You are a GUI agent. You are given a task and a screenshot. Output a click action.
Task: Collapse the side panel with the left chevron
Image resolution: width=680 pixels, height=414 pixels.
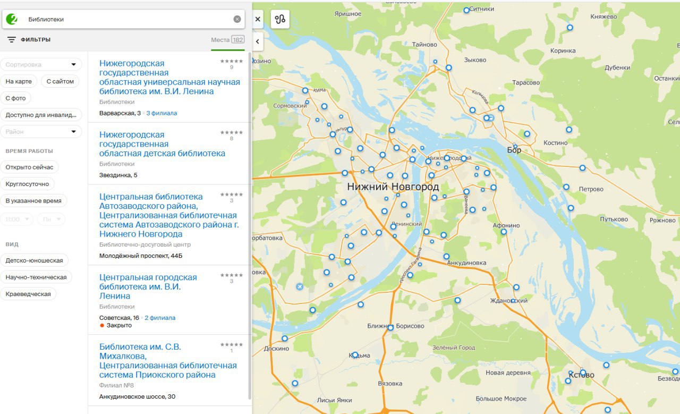point(258,41)
